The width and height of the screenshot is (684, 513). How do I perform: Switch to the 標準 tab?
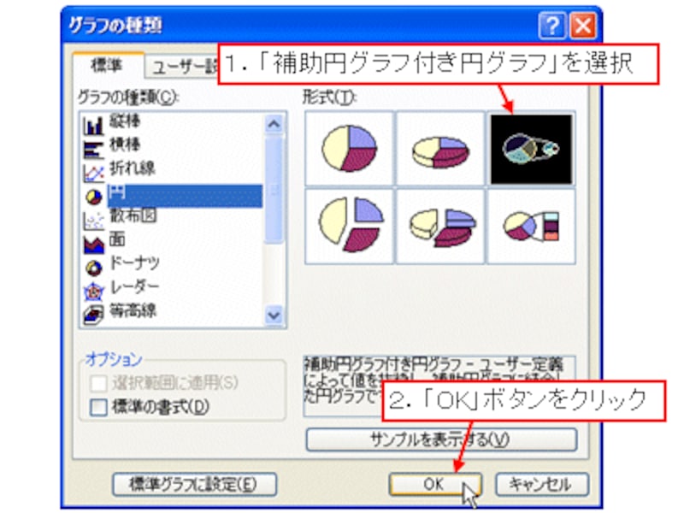coord(108,66)
